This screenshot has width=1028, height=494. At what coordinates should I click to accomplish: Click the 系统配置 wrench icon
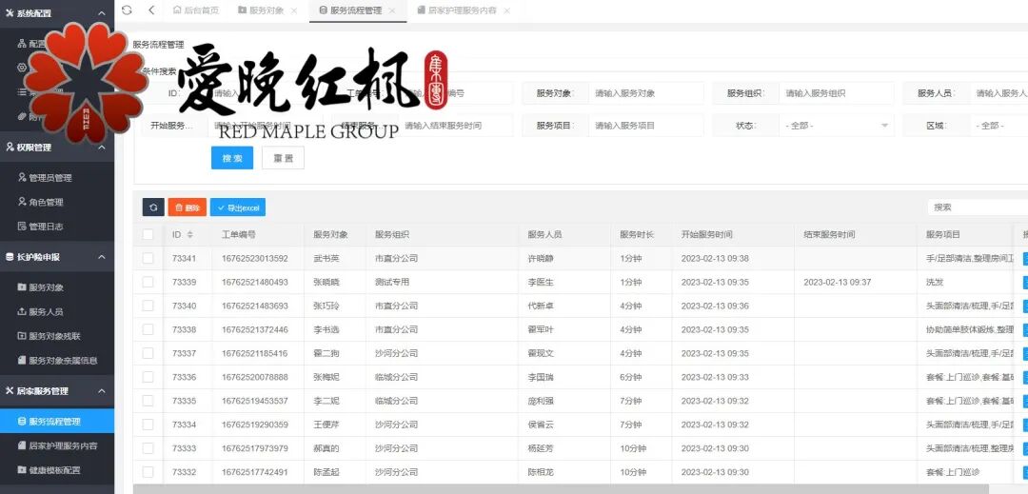(x=10, y=13)
